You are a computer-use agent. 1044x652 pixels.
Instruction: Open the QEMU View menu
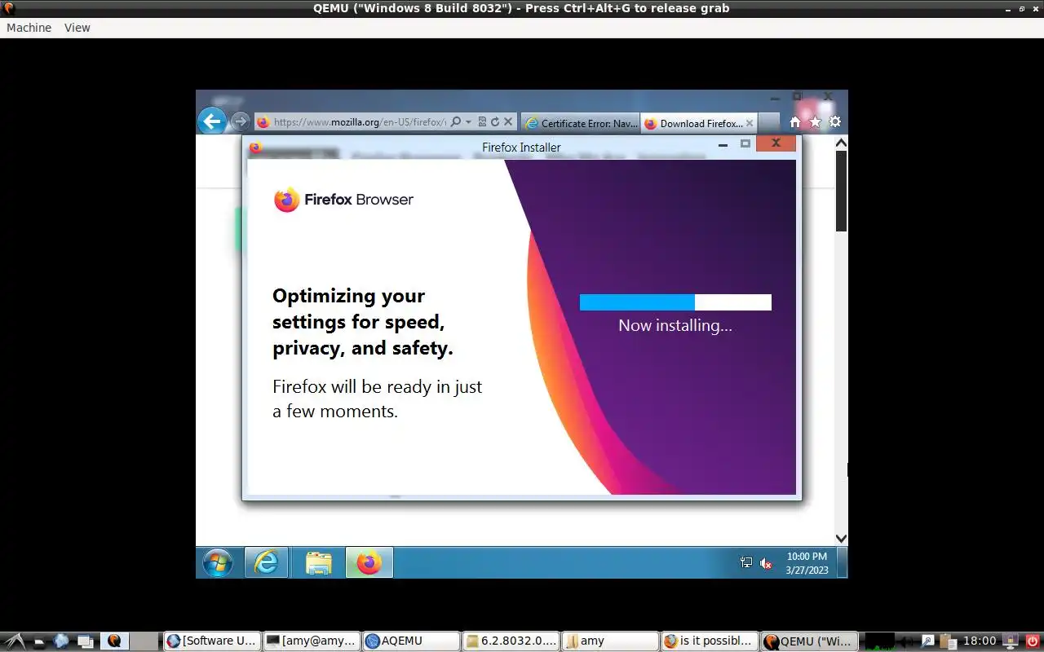pos(77,28)
